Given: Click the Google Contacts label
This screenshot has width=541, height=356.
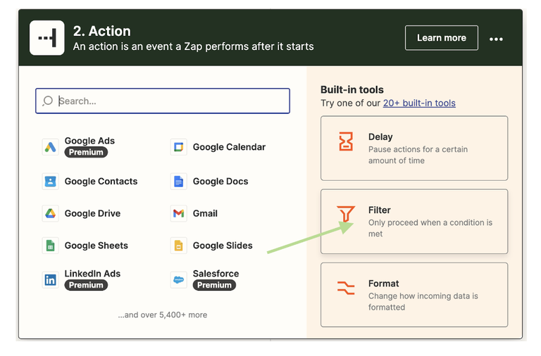Looking at the screenshot, I should tap(101, 182).
